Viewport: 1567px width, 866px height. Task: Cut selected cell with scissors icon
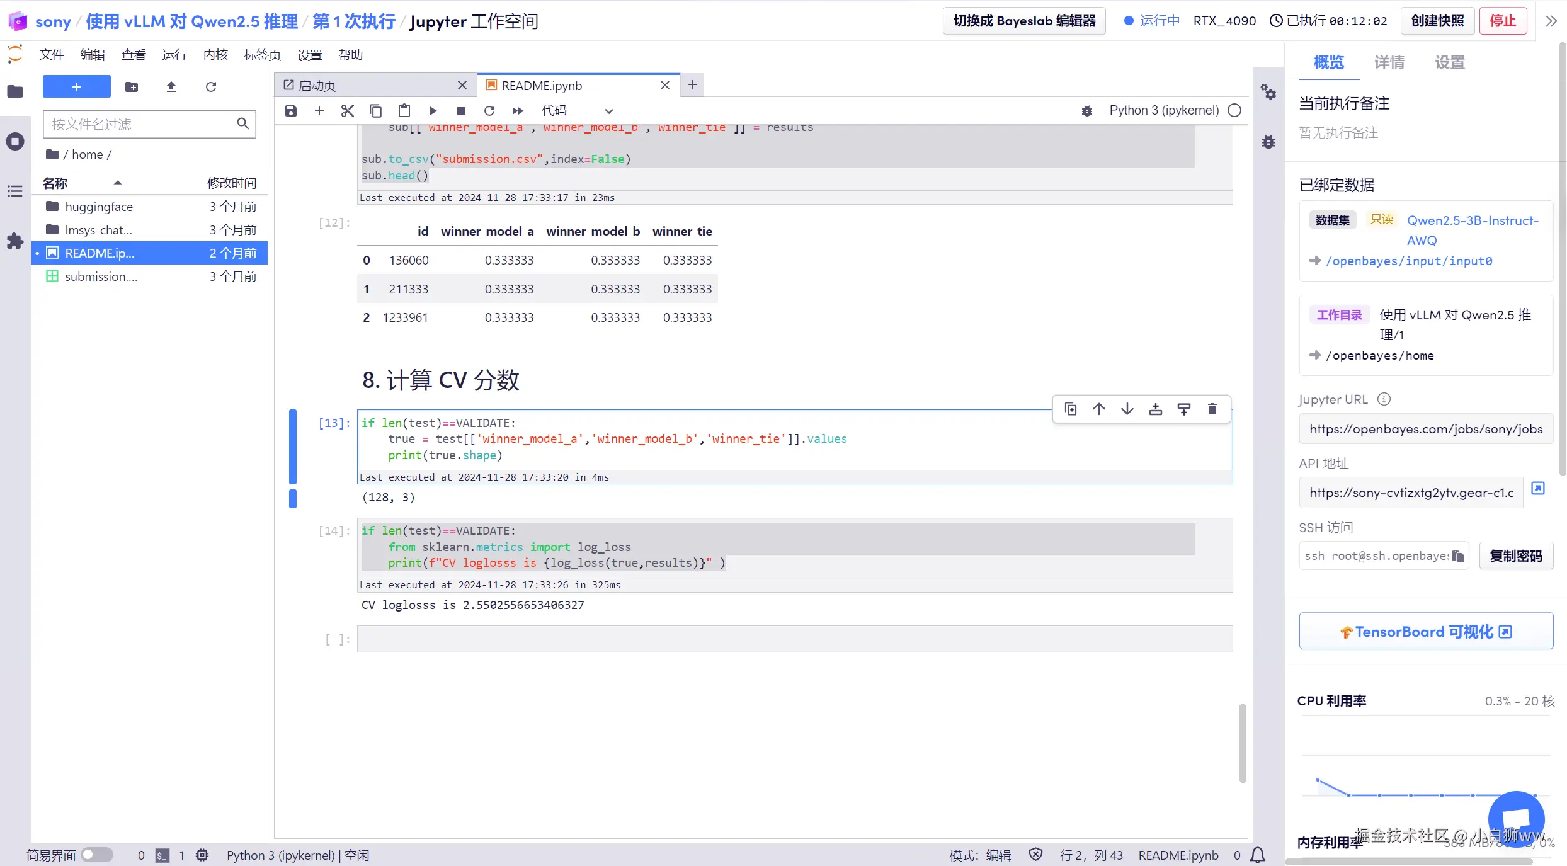347,111
